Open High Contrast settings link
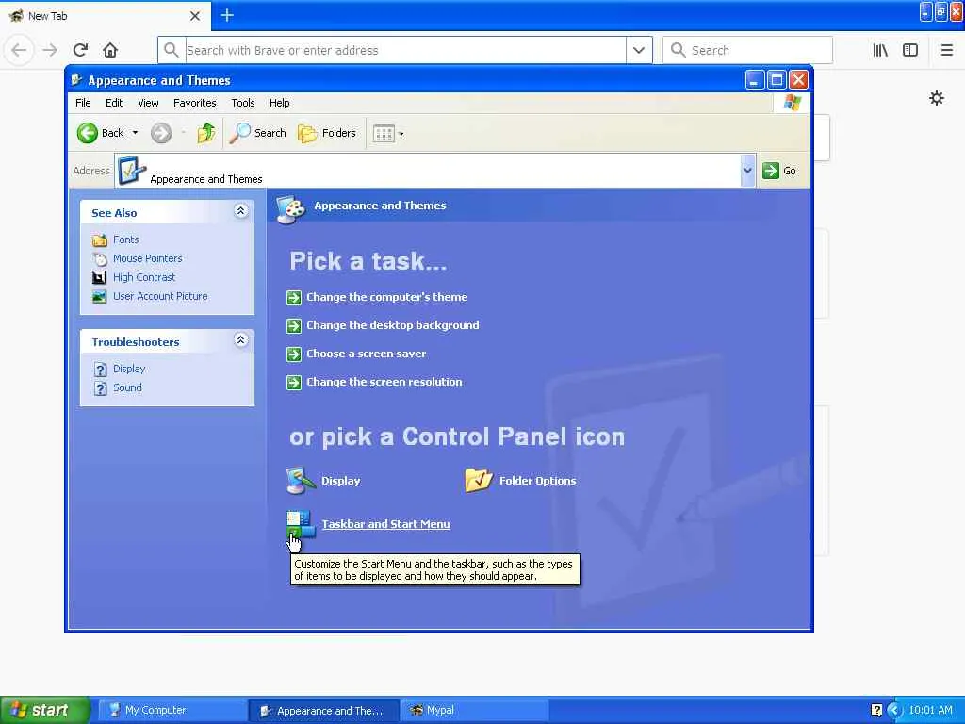 coord(144,278)
